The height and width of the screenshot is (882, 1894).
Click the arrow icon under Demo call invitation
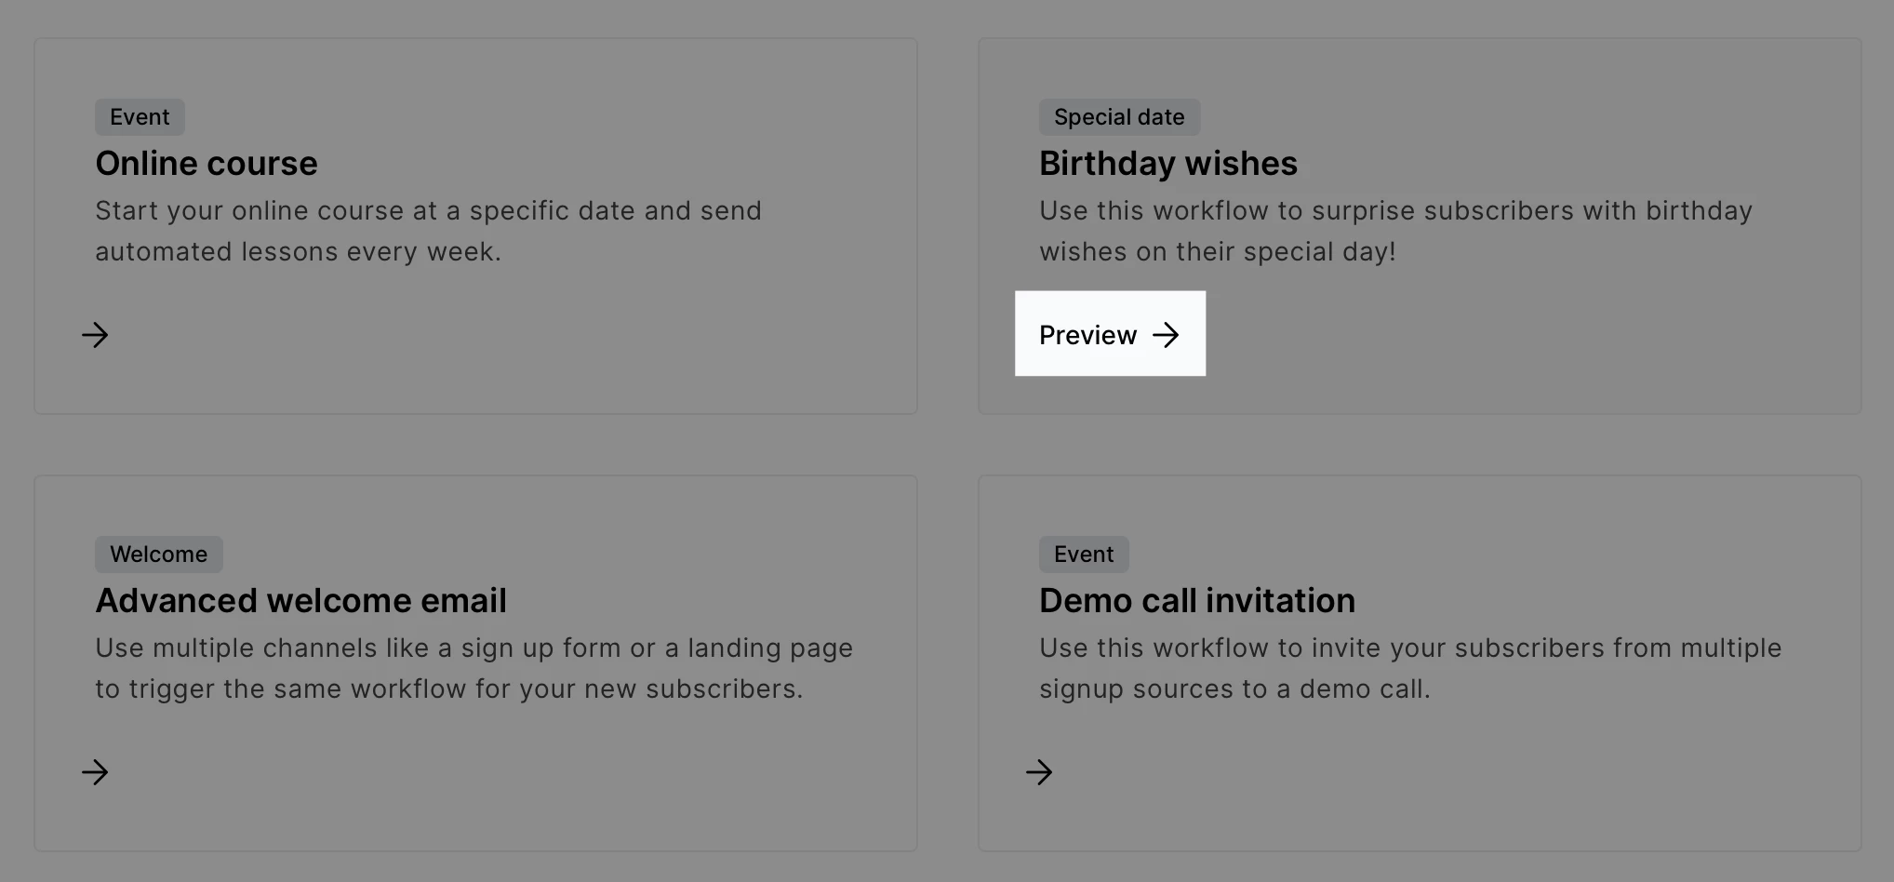[x=1039, y=772]
